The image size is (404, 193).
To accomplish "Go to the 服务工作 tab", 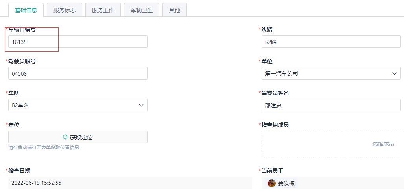I will [x=103, y=10].
